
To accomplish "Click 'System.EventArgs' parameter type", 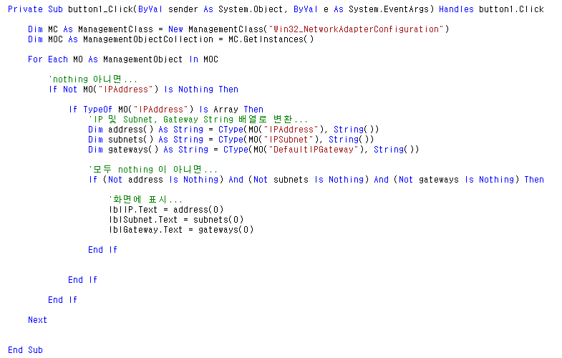I will click(x=388, y=9).
